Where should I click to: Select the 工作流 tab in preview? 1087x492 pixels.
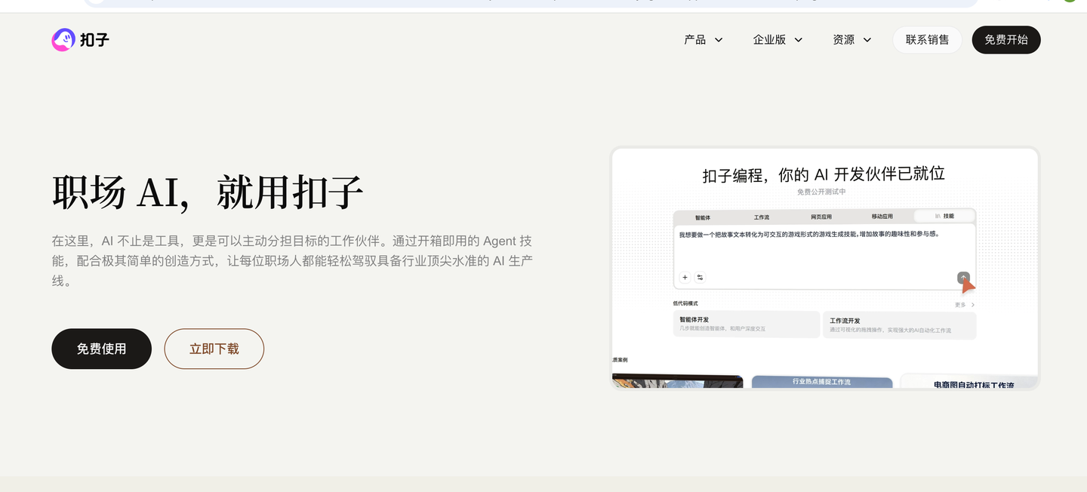point(762,217)
